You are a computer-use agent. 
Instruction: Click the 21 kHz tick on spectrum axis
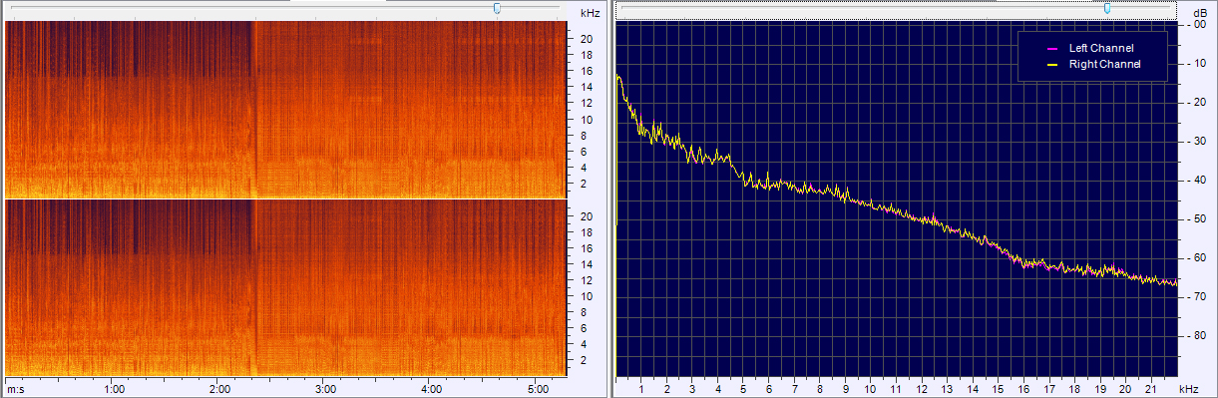click(x=1151, y=390)
